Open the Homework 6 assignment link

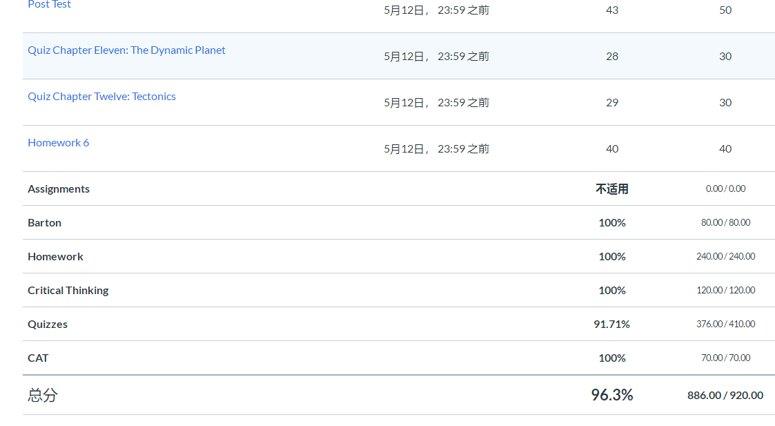[x=58, y=143]
